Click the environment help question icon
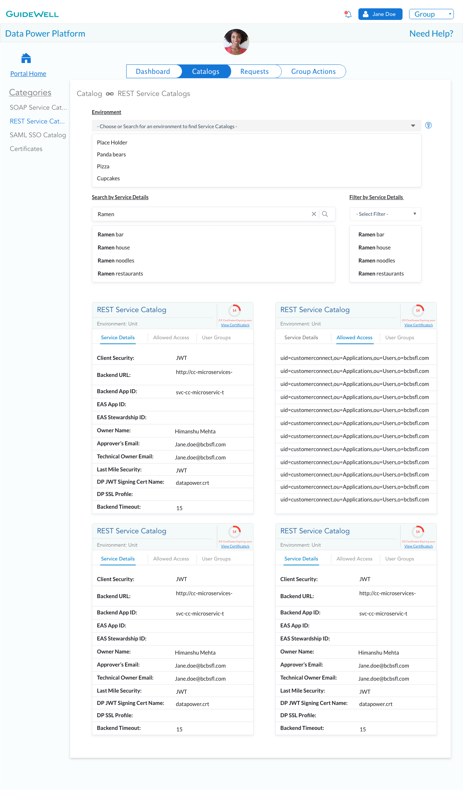 428,125
